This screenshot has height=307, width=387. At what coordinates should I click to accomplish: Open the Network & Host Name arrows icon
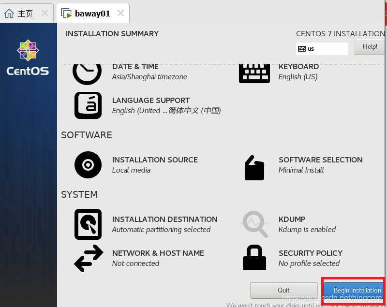89,258
